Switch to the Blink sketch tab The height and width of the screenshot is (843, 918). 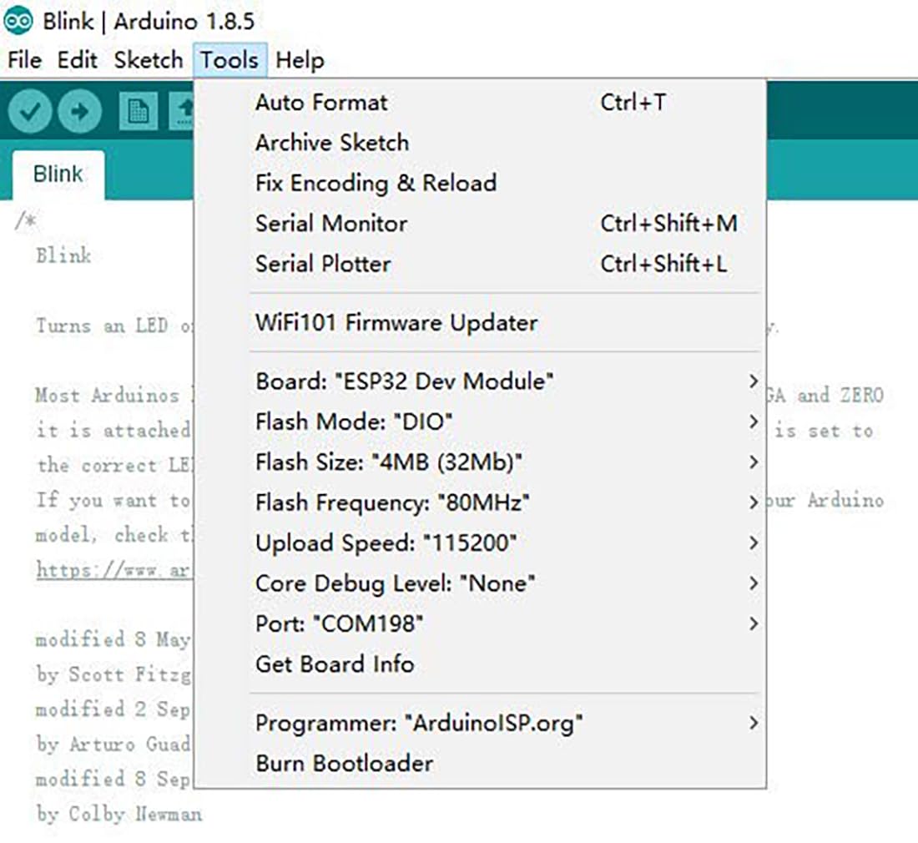pyautogui.click(x=58, y=174)
